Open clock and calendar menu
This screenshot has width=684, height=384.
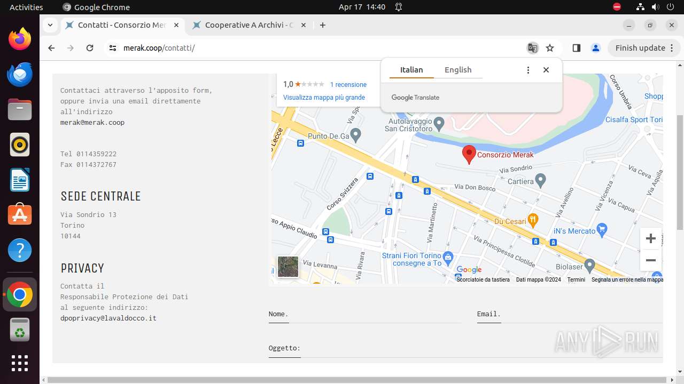click(362, 7)
